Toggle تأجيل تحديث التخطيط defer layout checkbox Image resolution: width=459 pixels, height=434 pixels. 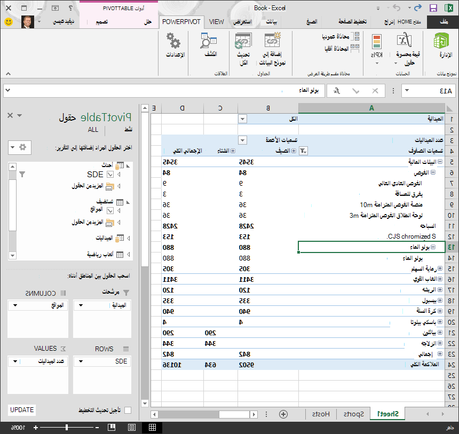[x=128, y=411]
